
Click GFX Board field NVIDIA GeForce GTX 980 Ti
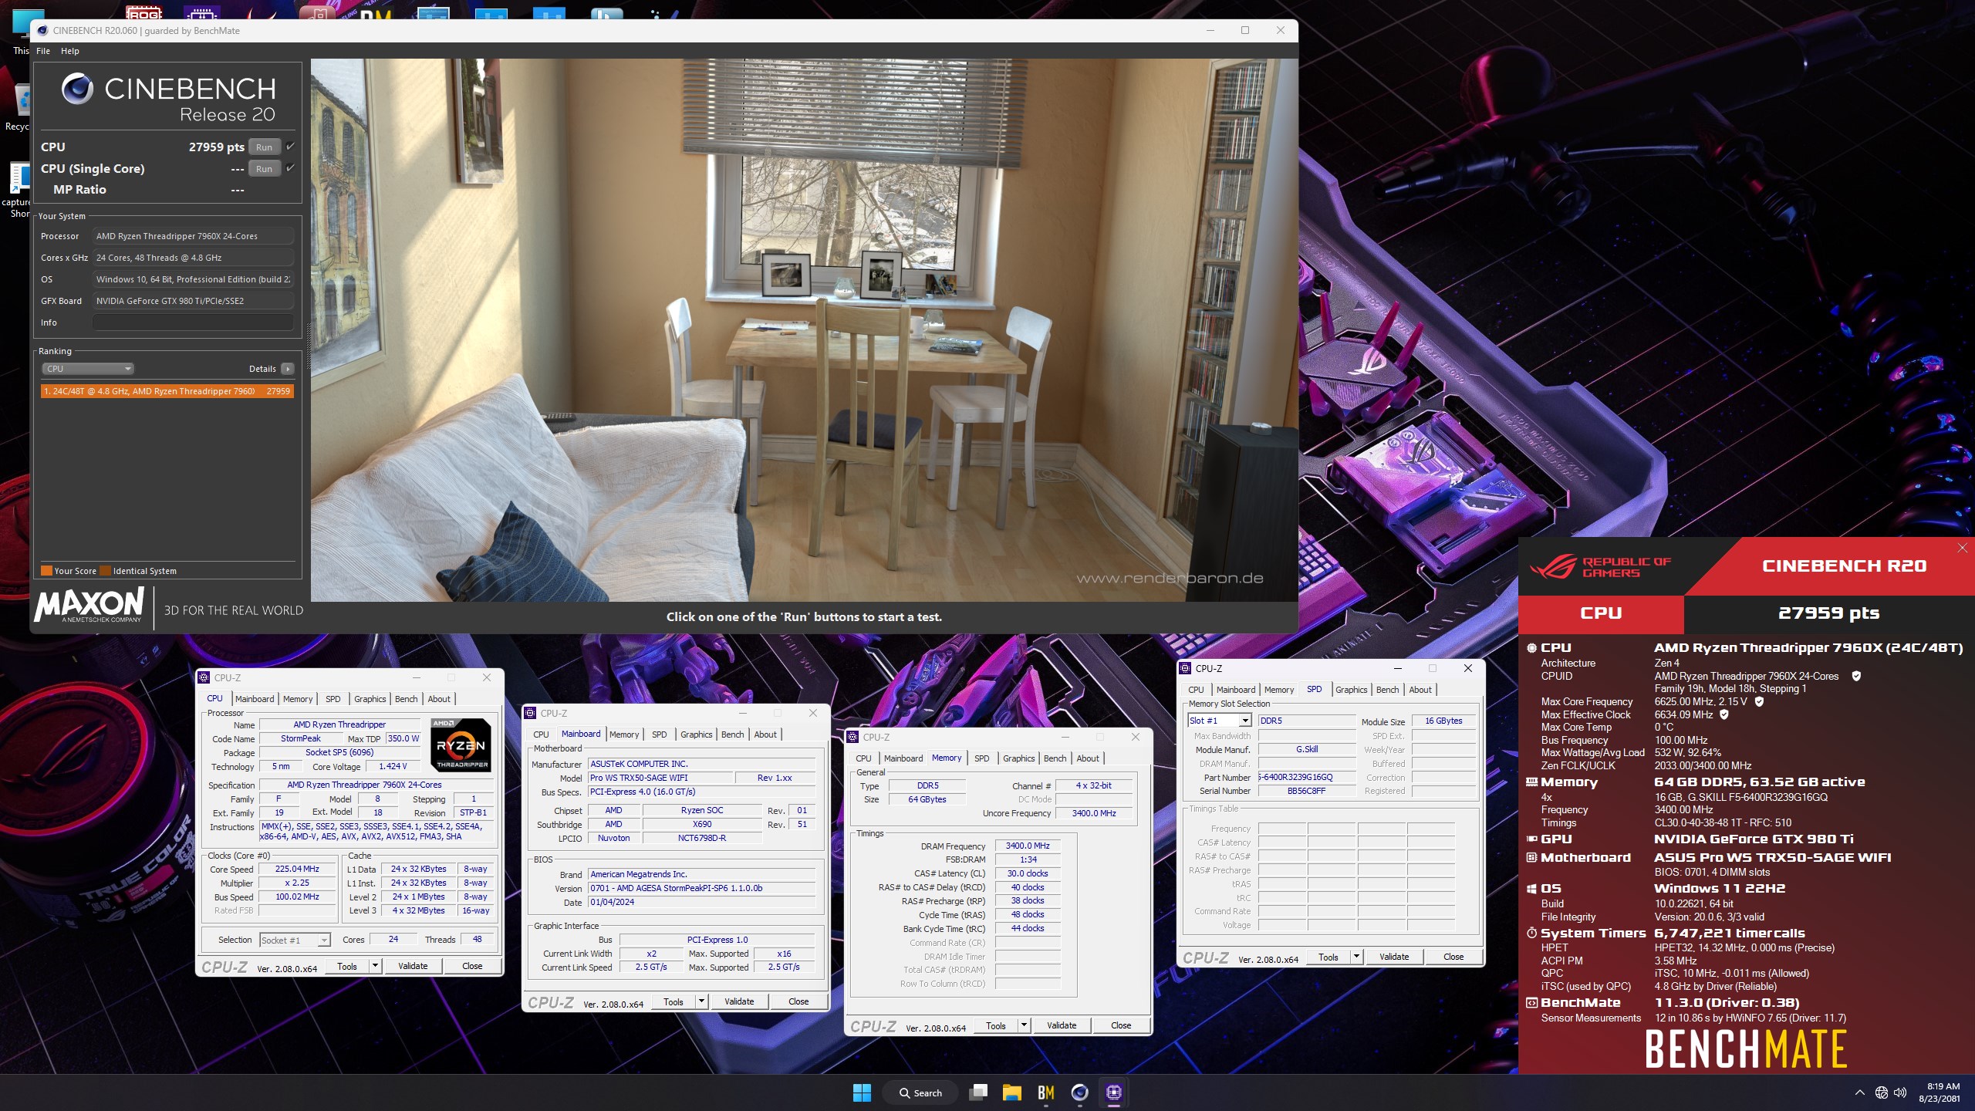coord(193,301)
